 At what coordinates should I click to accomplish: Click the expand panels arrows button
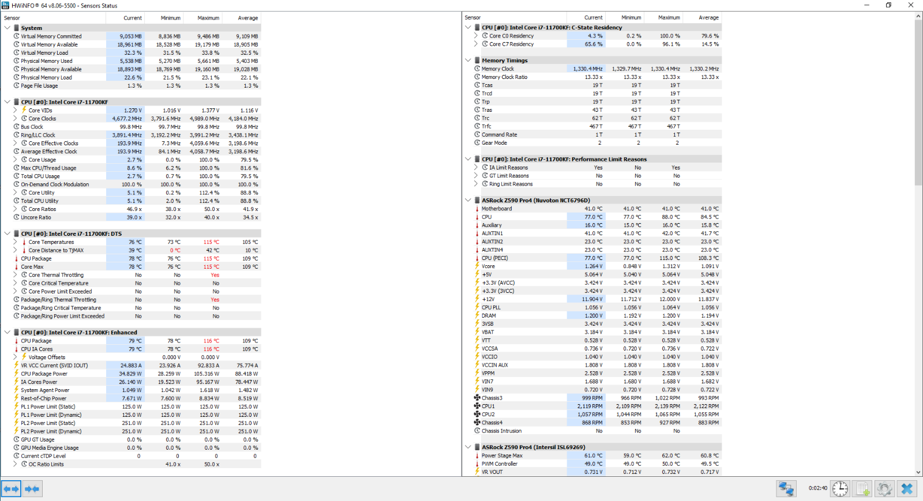[11, 489]
